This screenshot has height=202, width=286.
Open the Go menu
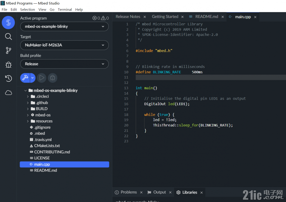click(52, 10)
